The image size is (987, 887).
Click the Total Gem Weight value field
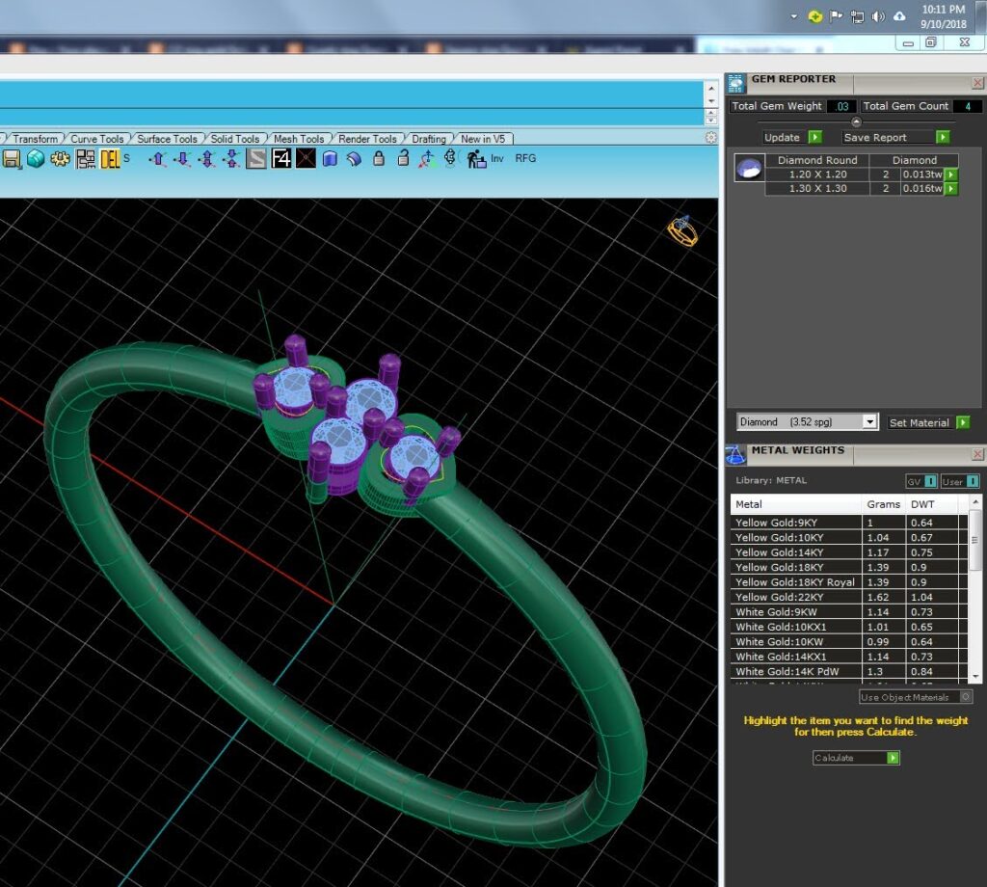pos(841,106)
